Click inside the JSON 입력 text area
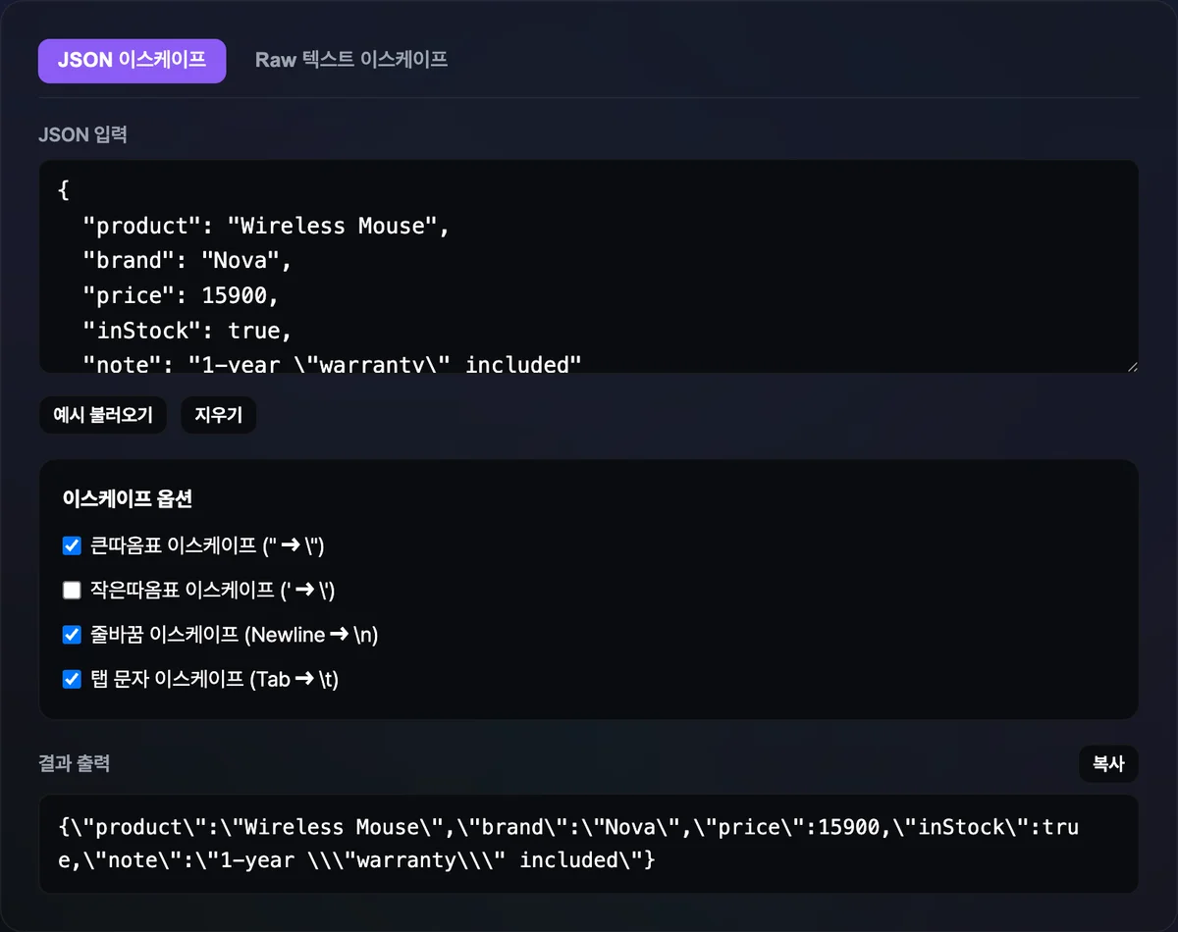This screenshot has width=1178, height=932. point(589,267)
